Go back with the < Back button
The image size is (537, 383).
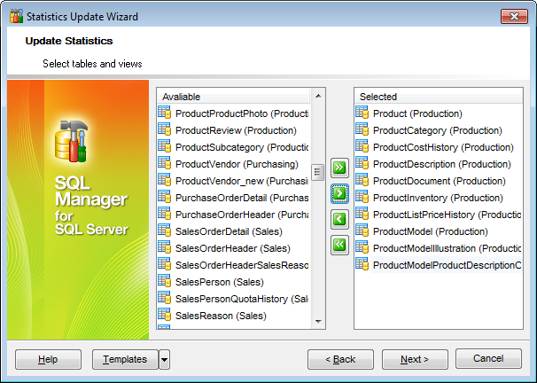click(x=340, y=359)
